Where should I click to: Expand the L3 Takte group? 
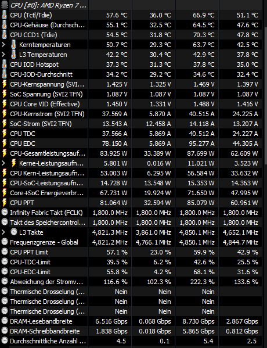[3, 232]
